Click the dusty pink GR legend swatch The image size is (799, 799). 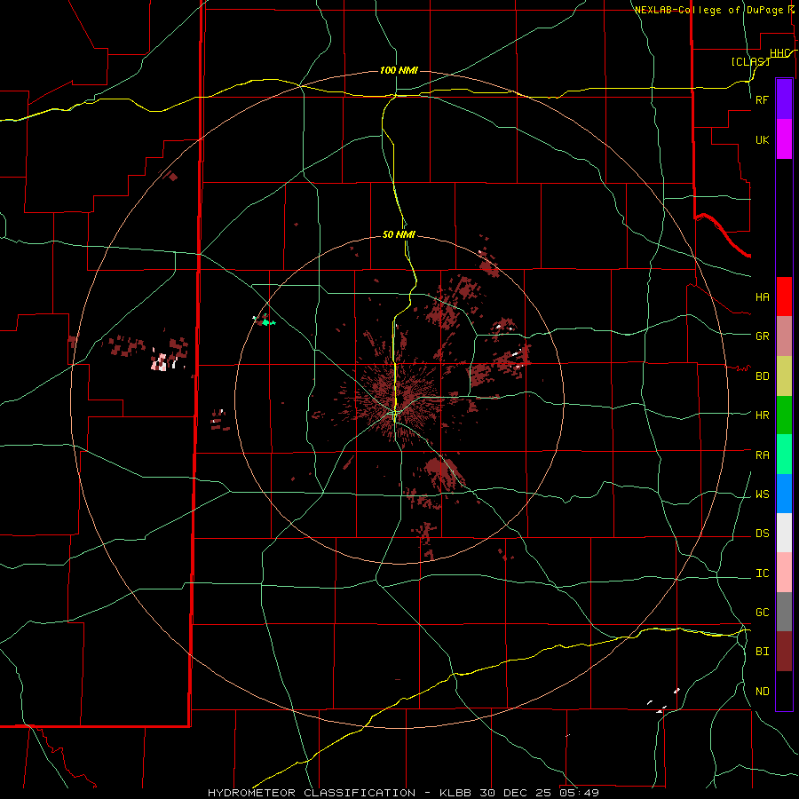[x=784, y=336]
